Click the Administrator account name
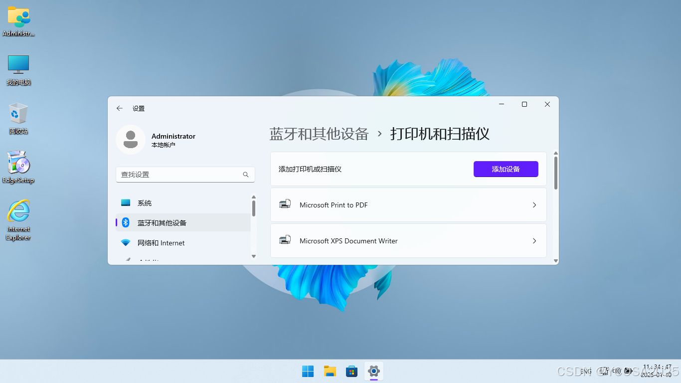Screen dimensions: 681x383 pyautogui.click(x=173, y=136)
